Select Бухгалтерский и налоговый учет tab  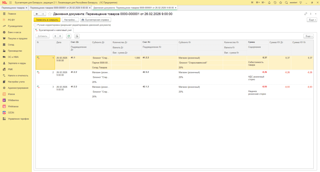click(x=53, y=30)
